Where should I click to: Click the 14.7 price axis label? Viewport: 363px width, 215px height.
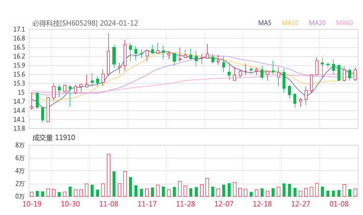click(19, 102)
